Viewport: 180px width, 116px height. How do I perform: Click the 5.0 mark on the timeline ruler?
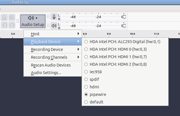tap(13, 34)
